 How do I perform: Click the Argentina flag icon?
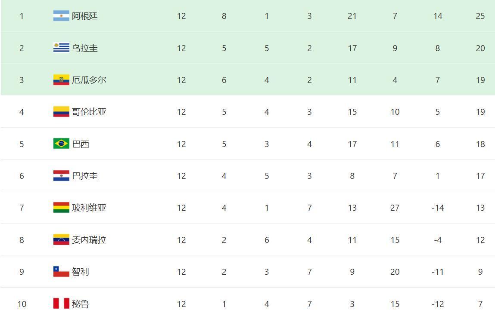click(x=61, y=16)
